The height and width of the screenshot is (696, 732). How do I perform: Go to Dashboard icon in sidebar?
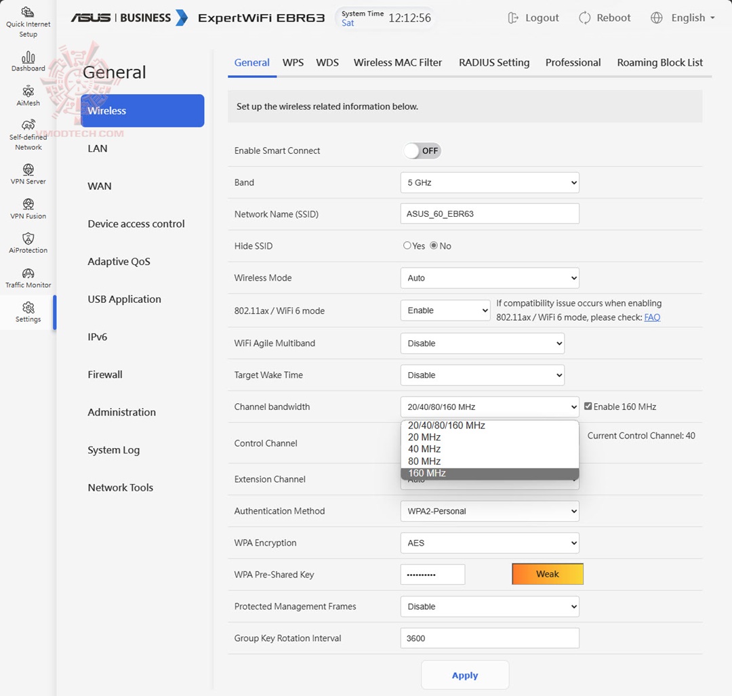[x=28, y=58]
